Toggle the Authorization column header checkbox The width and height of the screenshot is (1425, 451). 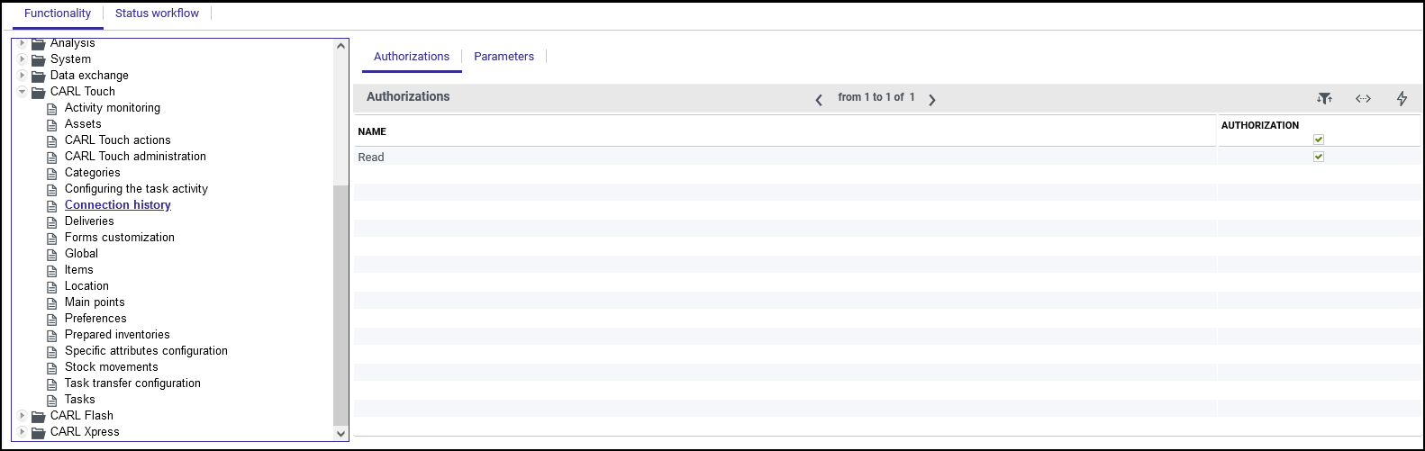[1319, 140]
